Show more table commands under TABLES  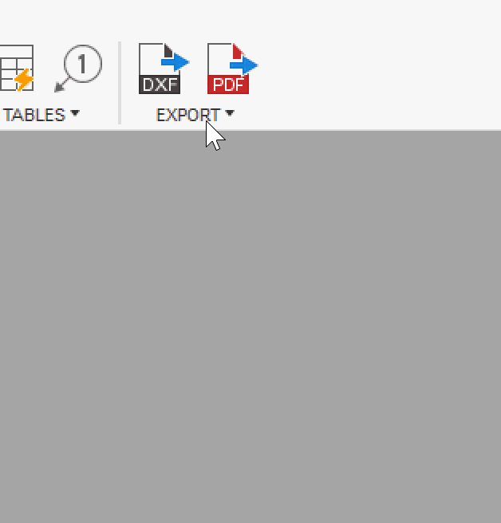(x=75, y=113)
